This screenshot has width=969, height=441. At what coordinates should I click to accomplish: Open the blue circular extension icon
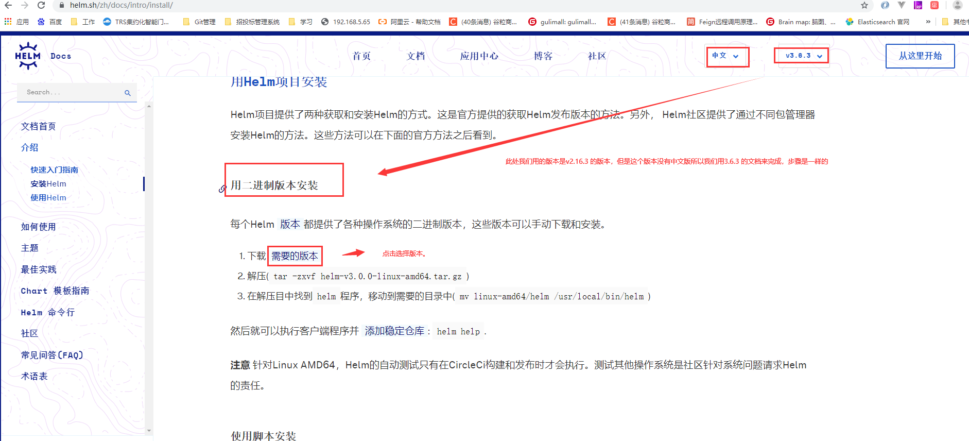[885, 5]
